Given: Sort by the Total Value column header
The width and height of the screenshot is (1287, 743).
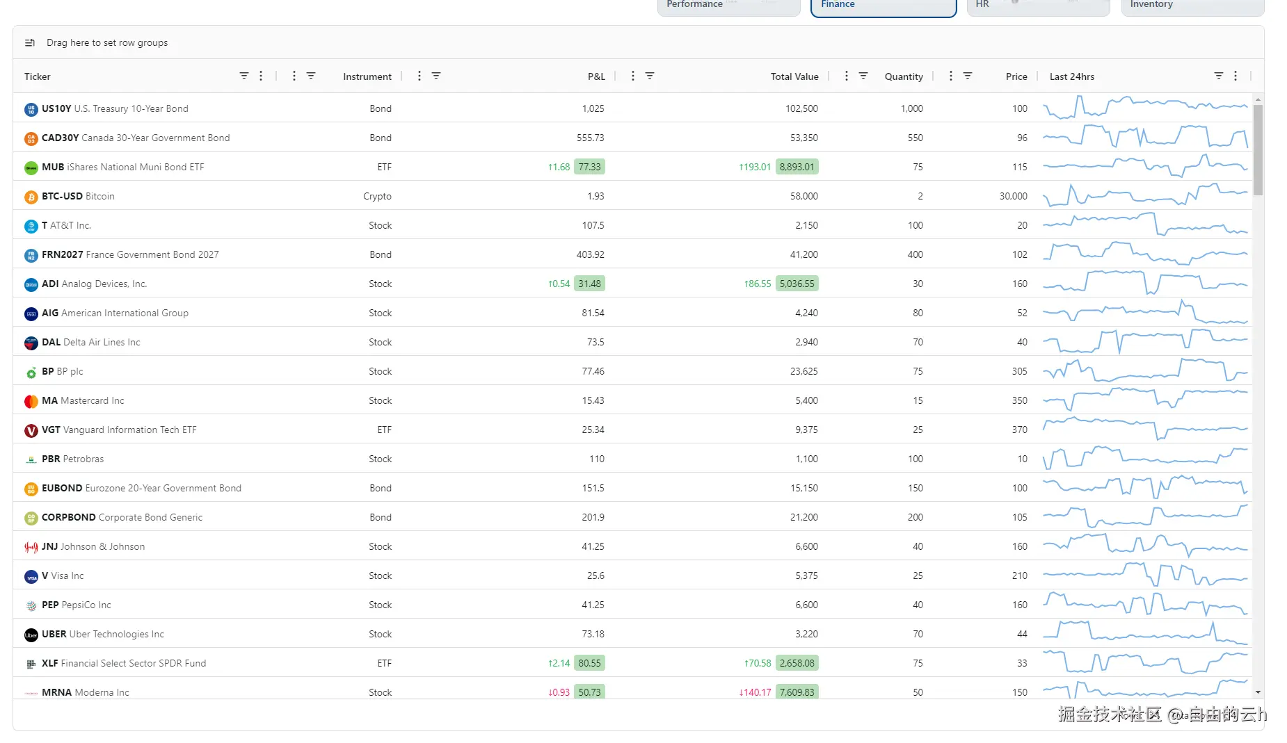Looking at the screenshot, I should tap(794, 76).
